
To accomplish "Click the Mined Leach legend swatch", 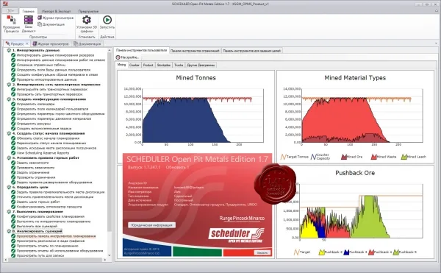I will click(404, 157).
